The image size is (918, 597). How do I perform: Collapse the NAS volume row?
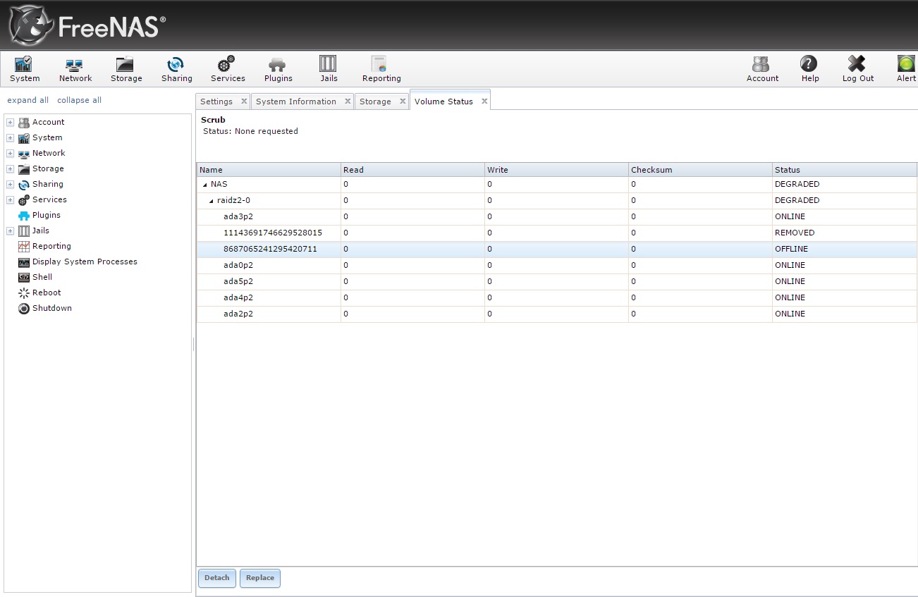point(205,185)
